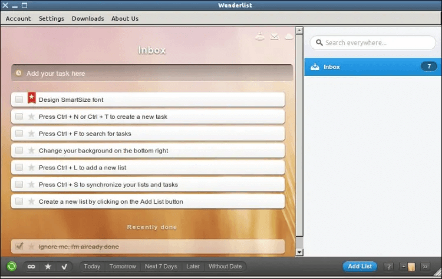Star the 'Change your background' task
The image size is (442, 279).
31,151
